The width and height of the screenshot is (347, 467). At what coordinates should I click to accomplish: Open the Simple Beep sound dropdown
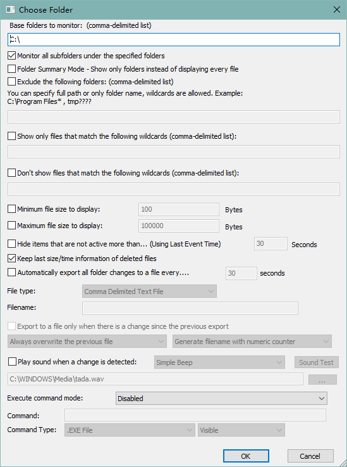(219, 362)
